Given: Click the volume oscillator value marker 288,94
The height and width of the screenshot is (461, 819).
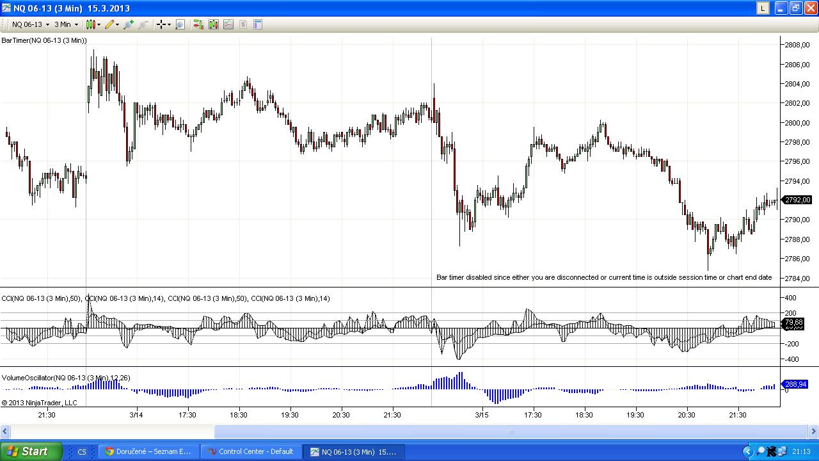Looking at the screenshot, I should pyautogui.click(x=796, y=384).
